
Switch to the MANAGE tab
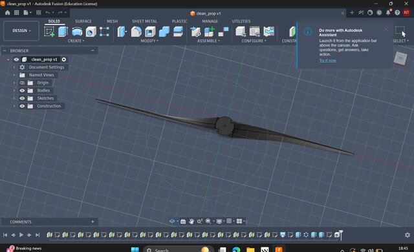click(210, 21)
